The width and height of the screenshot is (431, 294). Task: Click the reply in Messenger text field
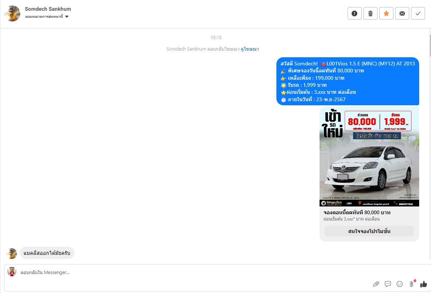point(185,273)
